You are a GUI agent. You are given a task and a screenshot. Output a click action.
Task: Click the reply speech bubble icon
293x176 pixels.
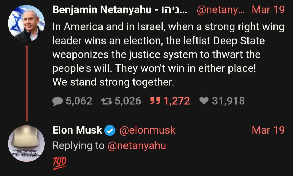pos(58,101)
